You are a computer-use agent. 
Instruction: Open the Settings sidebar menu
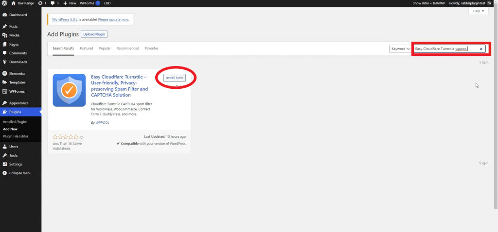point(20,165)
